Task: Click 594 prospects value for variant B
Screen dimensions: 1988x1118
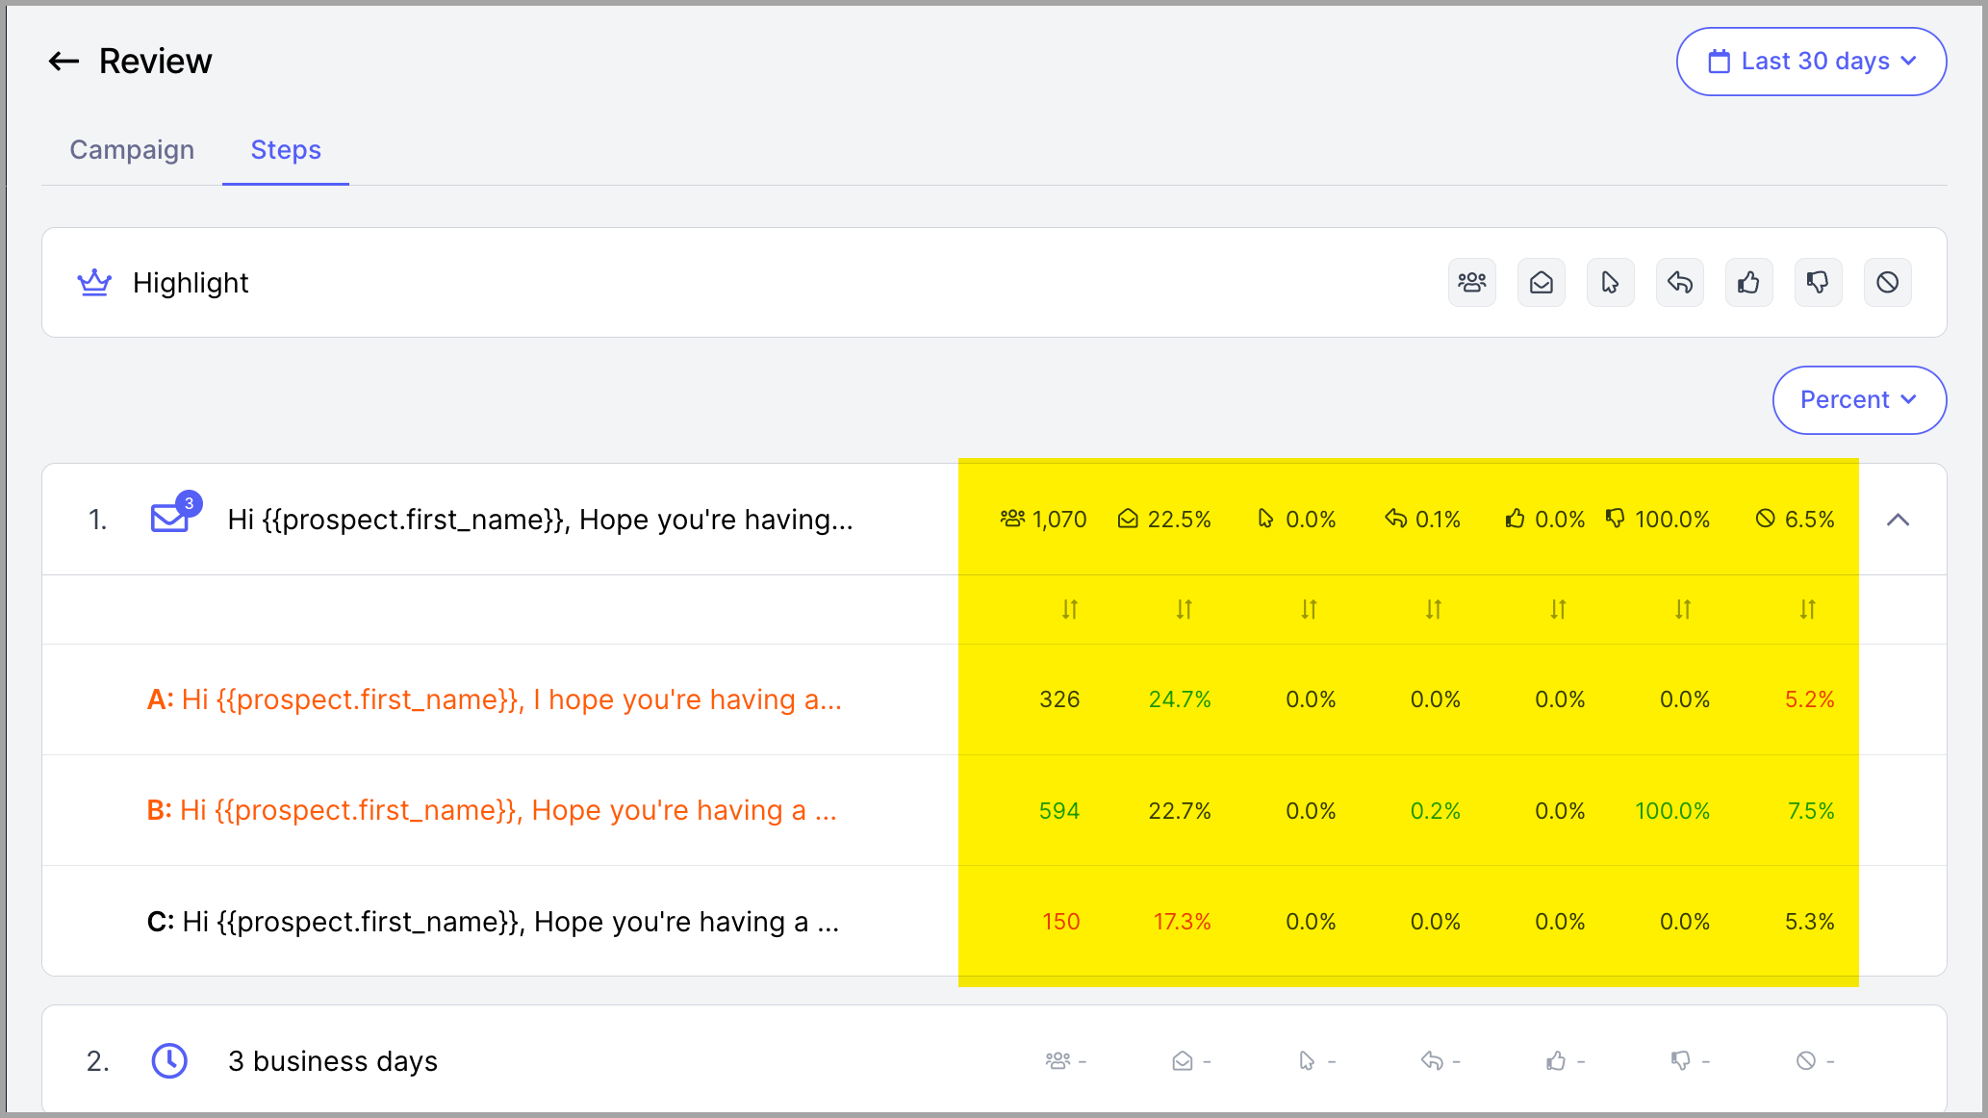Action: tap(1059, 812)
